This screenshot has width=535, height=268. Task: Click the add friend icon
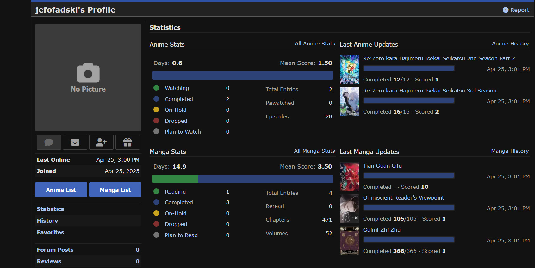point(101,142)
